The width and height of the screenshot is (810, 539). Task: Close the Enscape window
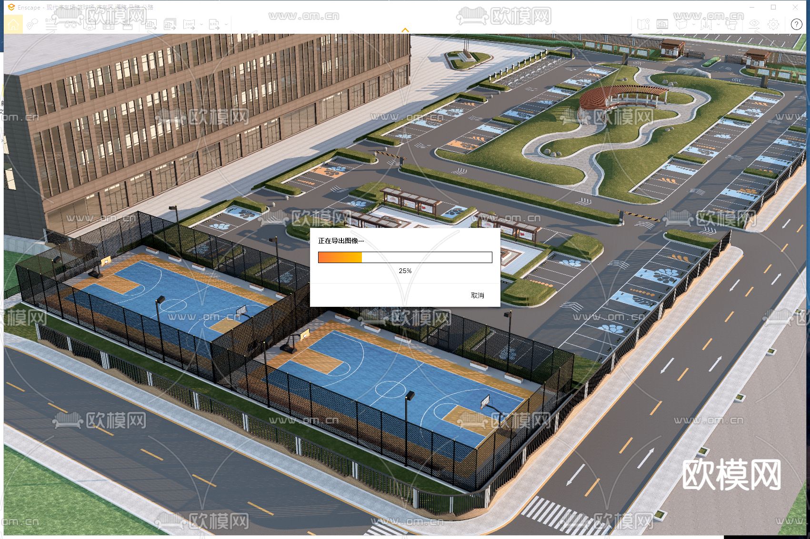(795, 7)
